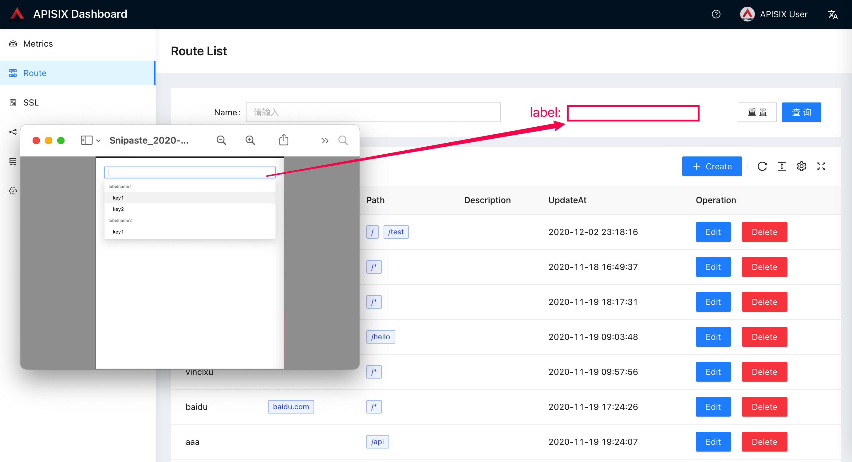Viewport: 852px width, 462px height.
Task: Enter fullscreen with expand arrows icon
Action: [821, 166]
